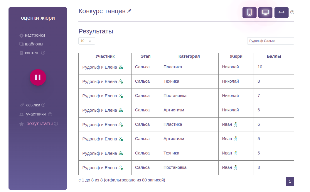
Task: Click the Конкурс танцев title
Action: 102,11
